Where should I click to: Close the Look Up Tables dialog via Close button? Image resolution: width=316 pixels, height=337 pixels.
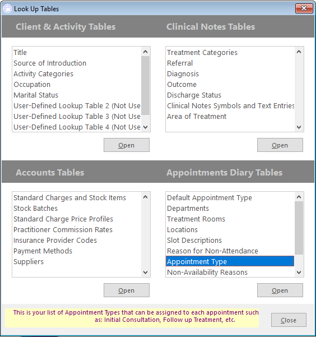[x=289, y=320]
